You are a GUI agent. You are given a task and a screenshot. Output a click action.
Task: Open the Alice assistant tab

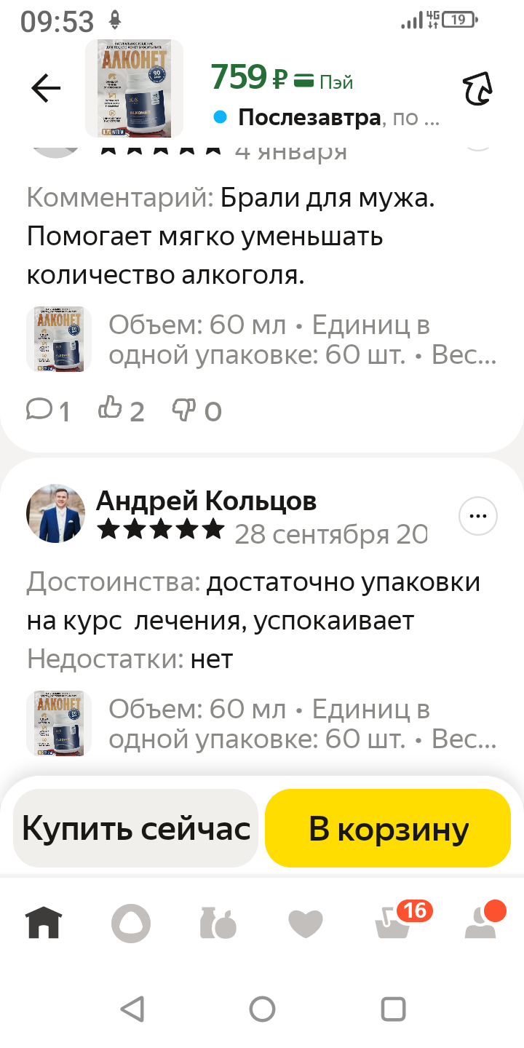131,924
